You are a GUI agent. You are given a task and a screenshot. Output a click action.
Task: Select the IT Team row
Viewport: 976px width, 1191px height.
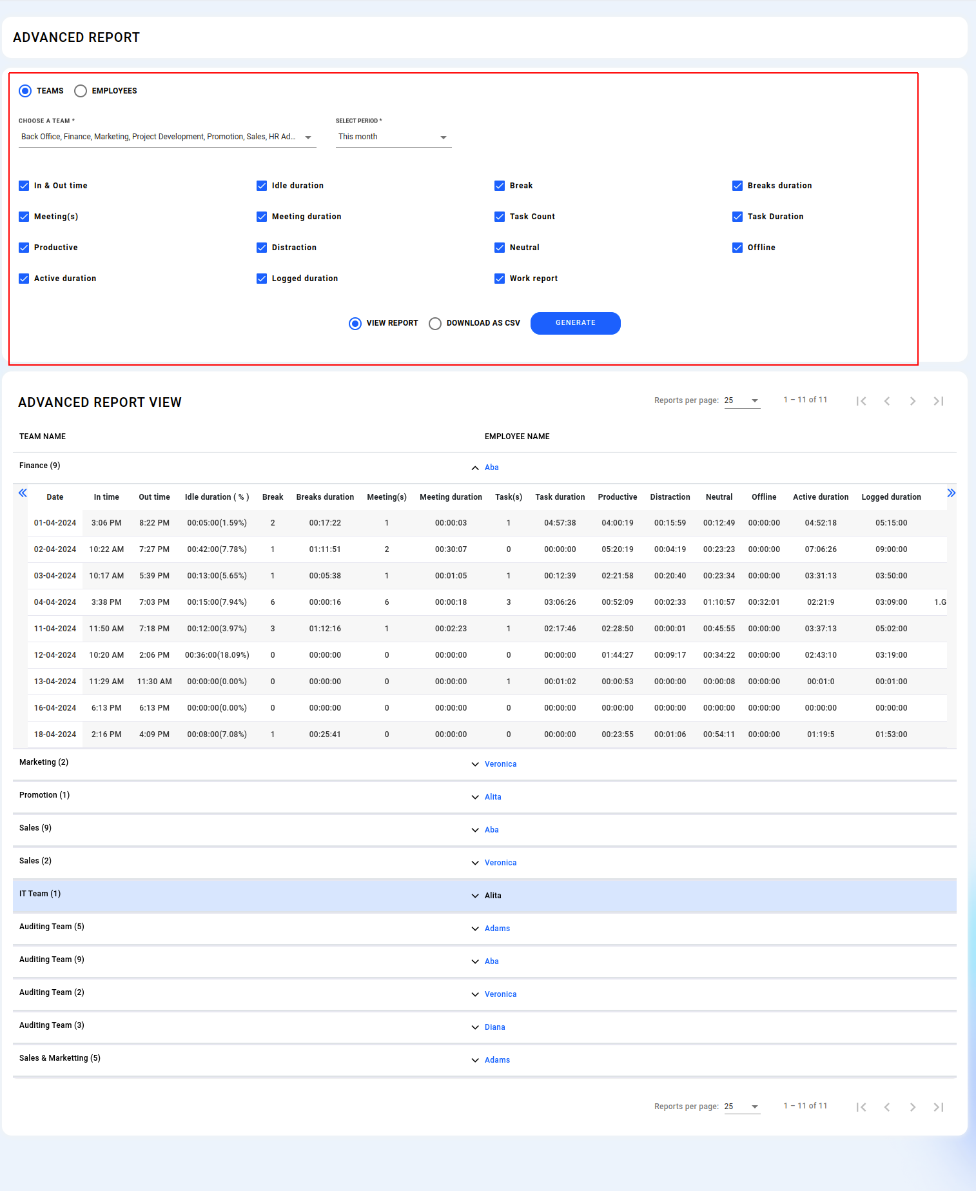tap(40, 894)
